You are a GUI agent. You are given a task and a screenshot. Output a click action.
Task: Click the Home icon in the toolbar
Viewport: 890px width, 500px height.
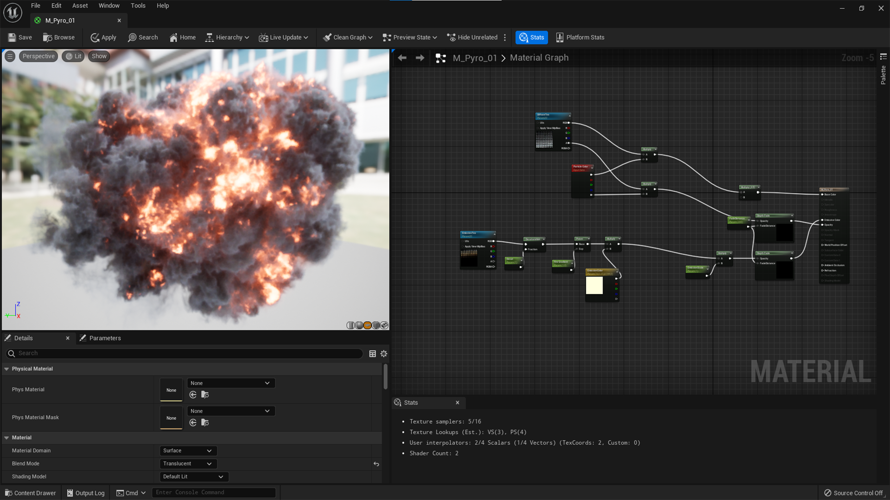[x=182, y=37]
